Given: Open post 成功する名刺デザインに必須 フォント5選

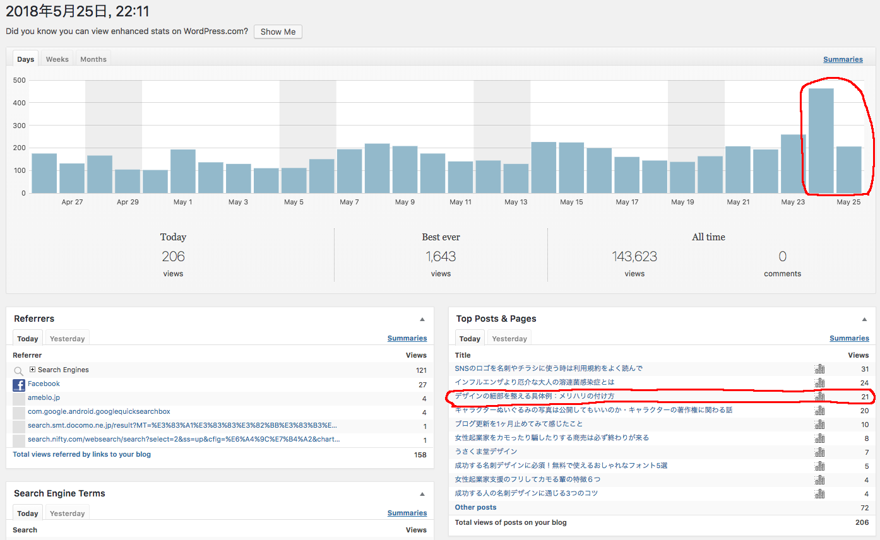Looking at the screenshot, I should [561, 466].
